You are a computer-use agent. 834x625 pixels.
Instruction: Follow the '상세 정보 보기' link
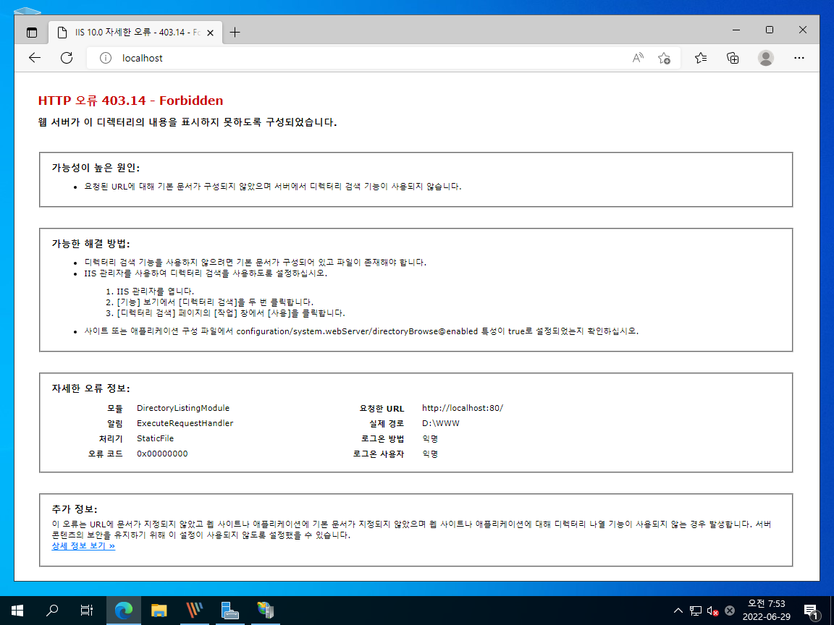point(83,546)
